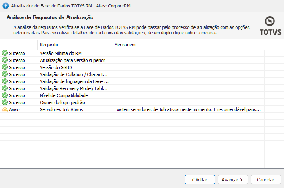Click the yellow warning icon for Servidores Job Ativos
284x188 pixels.
5,109
